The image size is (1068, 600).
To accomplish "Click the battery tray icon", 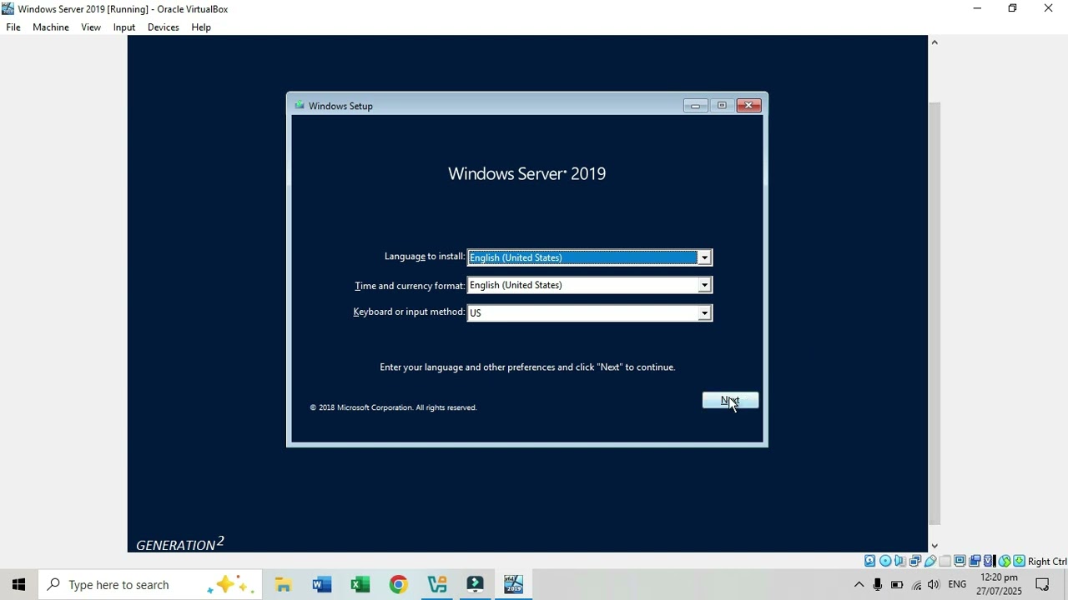I will (897, 585).
